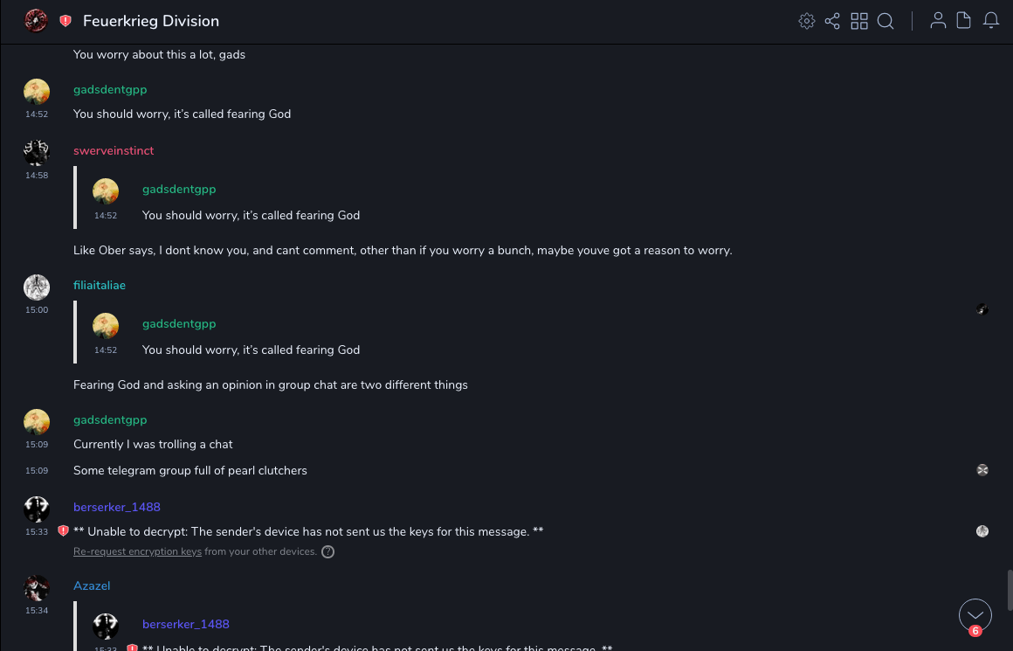
Task: Click the chat timeline scrollbar thumb
Action: [1010, 590]
